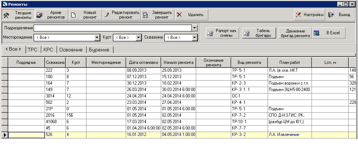Expand the Куст dropdown list
The width and height of the screenshot is (358, 152).
click(x=139, y=37)
